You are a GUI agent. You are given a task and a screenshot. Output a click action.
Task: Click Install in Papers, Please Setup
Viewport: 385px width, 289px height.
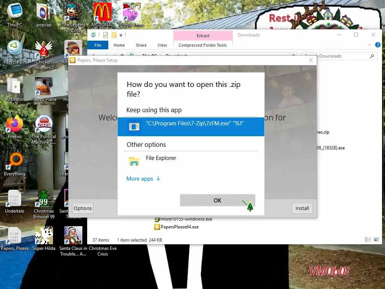(302, 208)
